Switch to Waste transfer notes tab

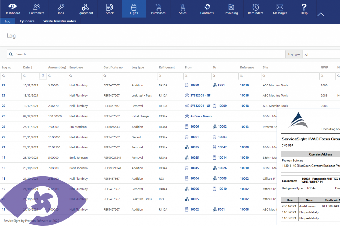tap(60, 21)
